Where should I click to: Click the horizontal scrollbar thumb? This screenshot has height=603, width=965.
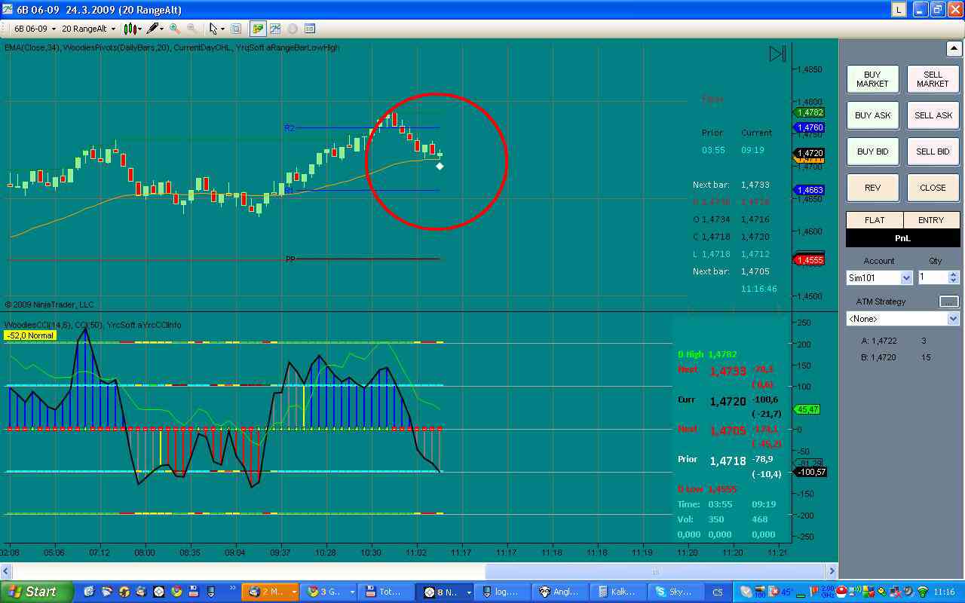point(655,571)
